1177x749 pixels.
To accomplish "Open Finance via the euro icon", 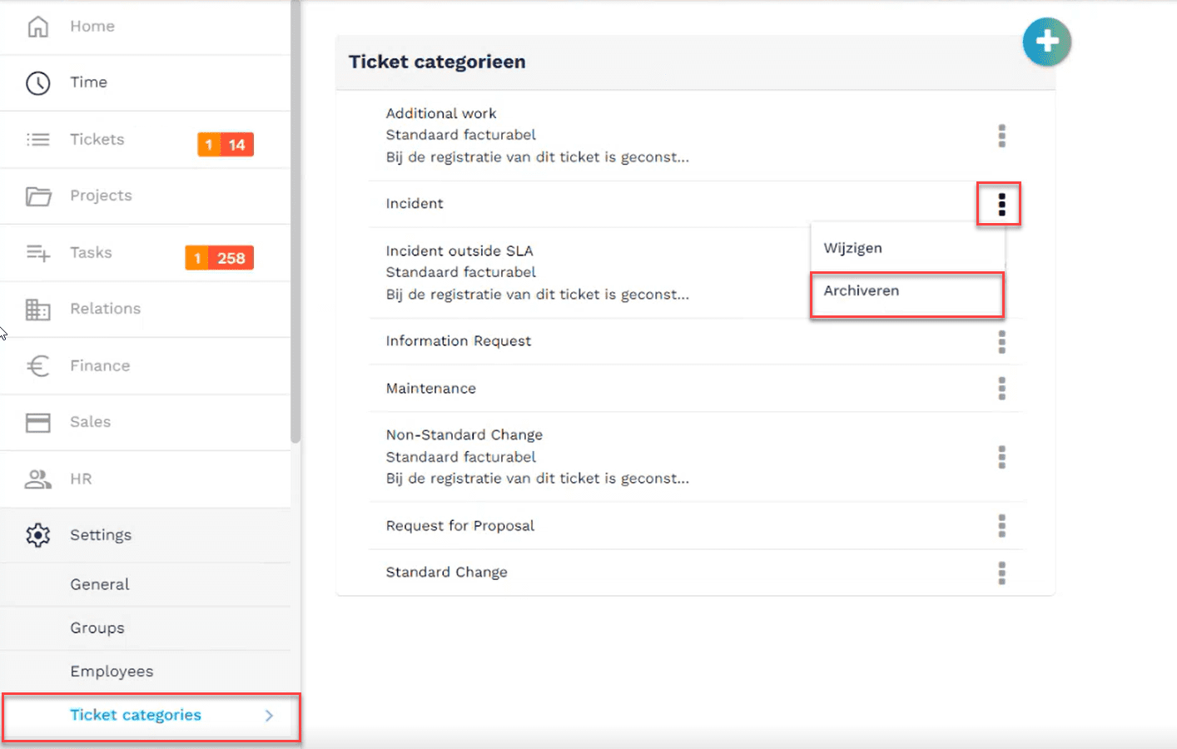I will click(37, 365).
